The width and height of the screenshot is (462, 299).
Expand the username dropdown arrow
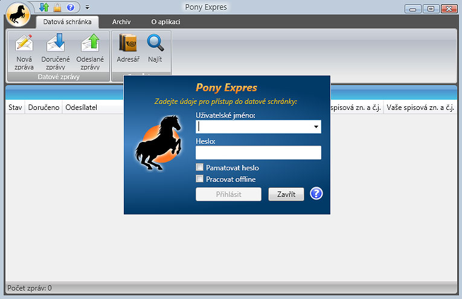tap(316, 127)
